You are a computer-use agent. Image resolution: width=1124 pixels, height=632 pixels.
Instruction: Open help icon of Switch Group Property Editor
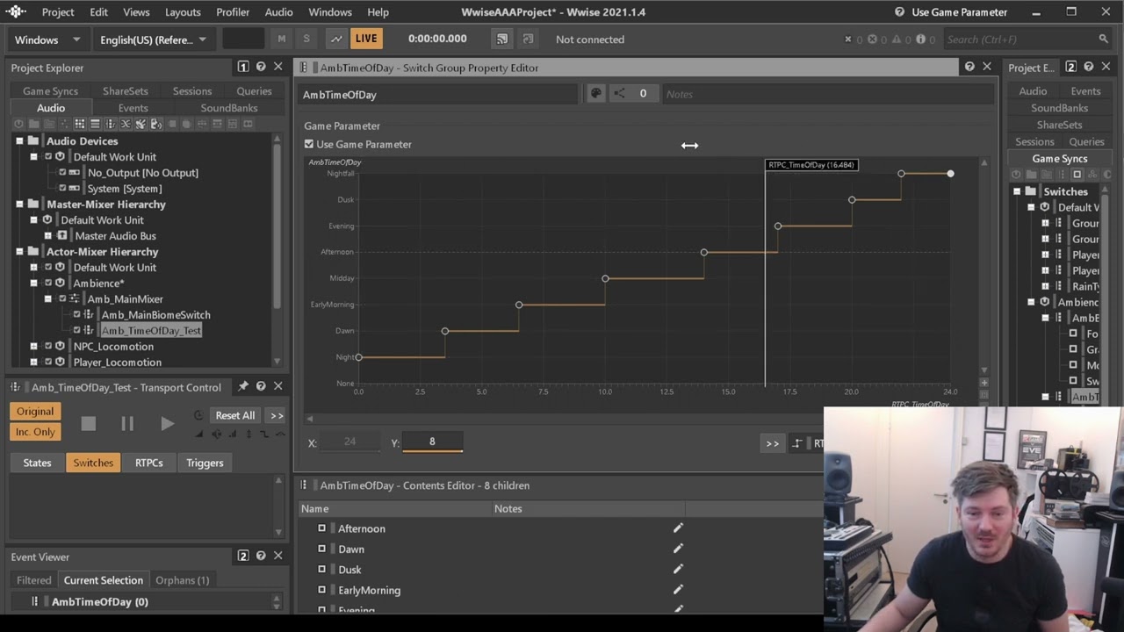coord(969,67)
